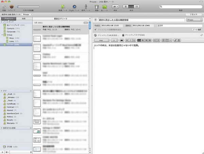Click the trash delete (削除) toolbar icon

pyautogui.click(x=97, y=6)
